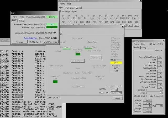168x118 pixels.
Task: Open the Form menu in Start window
Action: tap(15, 17)
